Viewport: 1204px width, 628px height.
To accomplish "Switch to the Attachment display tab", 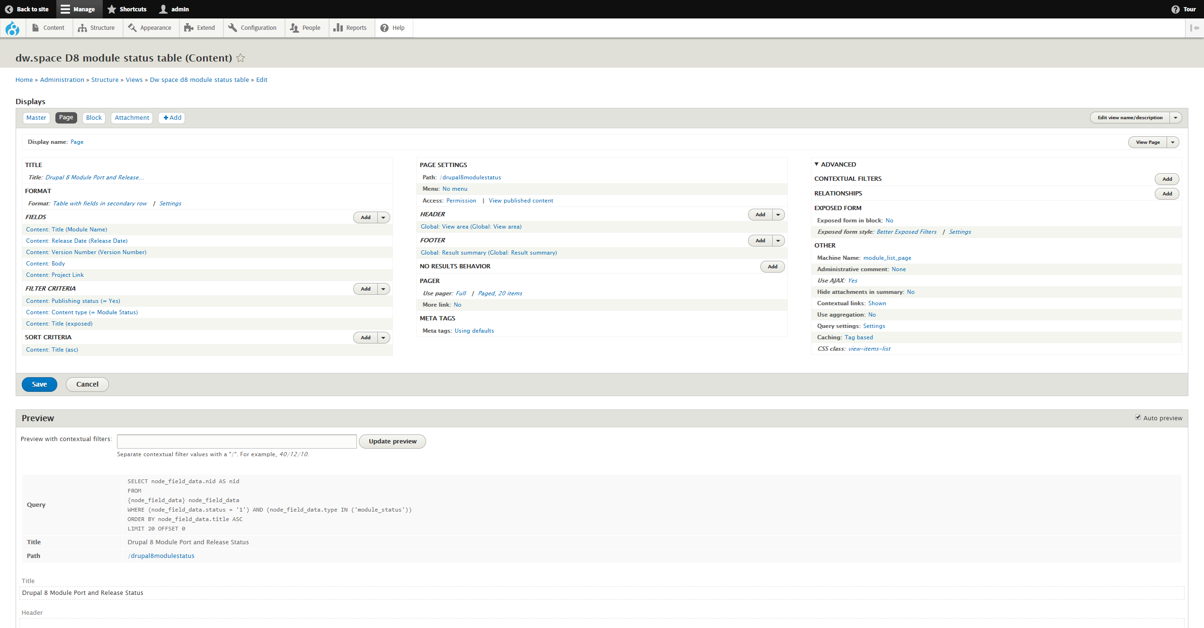I will pyautogui.click(x=132, y=117).
